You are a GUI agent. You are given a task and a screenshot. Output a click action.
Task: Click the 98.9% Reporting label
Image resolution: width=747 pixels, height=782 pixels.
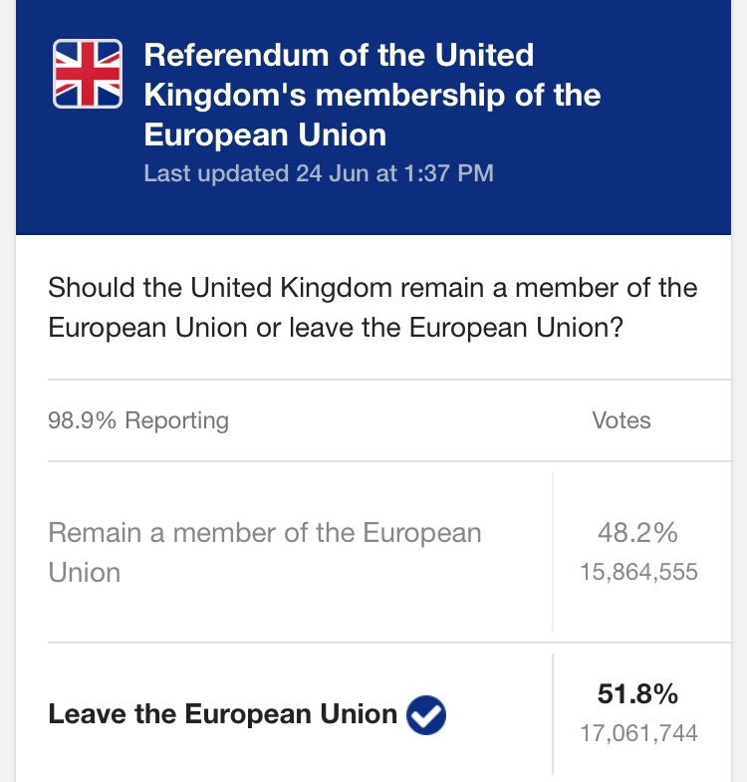[x=138, y=420]
